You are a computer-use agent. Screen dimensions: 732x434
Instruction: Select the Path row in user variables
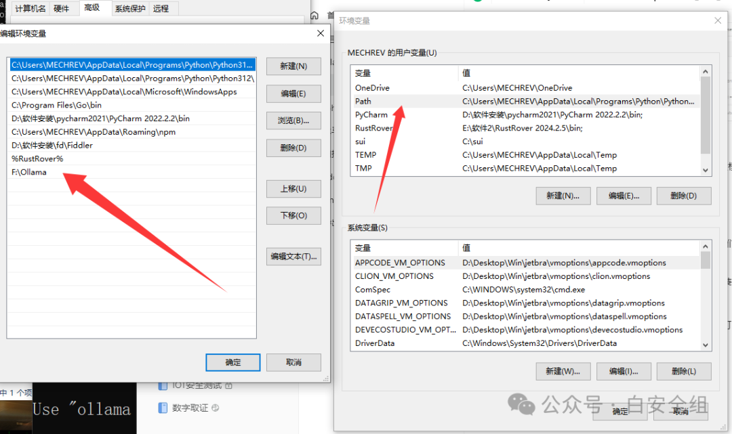coord(363,101)
